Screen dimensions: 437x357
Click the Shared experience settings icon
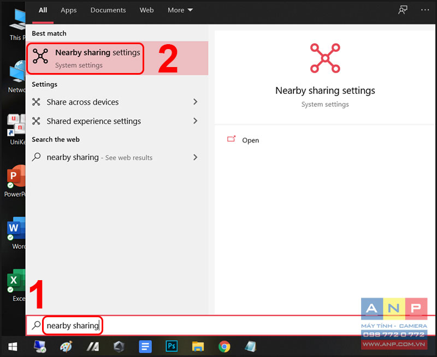(36, 121)
